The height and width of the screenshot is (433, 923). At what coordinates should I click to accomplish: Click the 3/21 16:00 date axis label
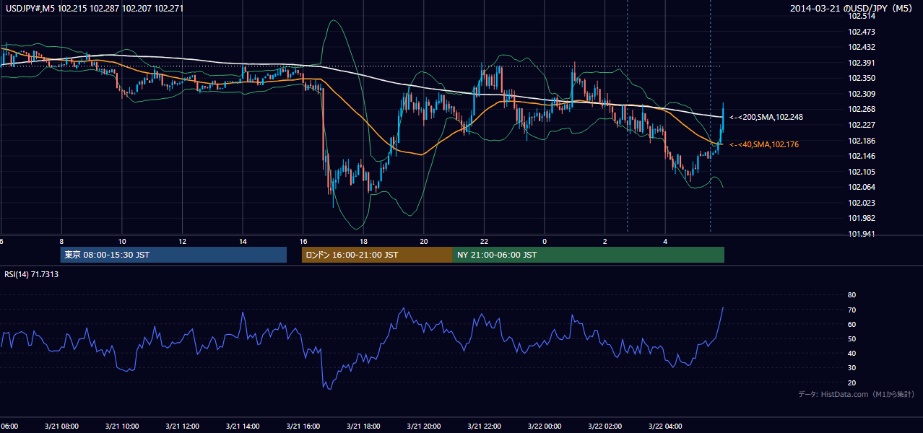(x=303, y=427)
